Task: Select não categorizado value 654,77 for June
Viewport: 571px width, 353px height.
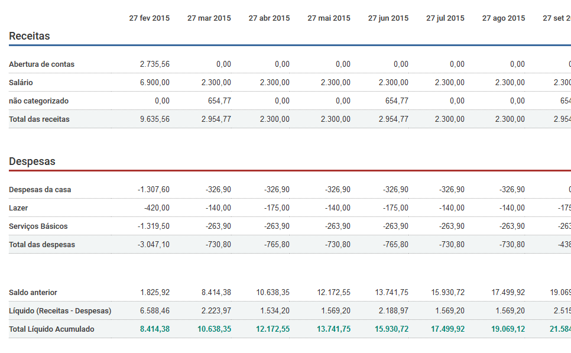Action: 397,101
